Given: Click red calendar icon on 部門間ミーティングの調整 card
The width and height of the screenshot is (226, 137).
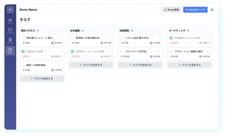Looking at the screenshot, I should (x=73, y=56).
